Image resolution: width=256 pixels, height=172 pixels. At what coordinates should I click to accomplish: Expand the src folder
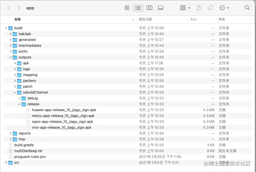click(6, 163)
